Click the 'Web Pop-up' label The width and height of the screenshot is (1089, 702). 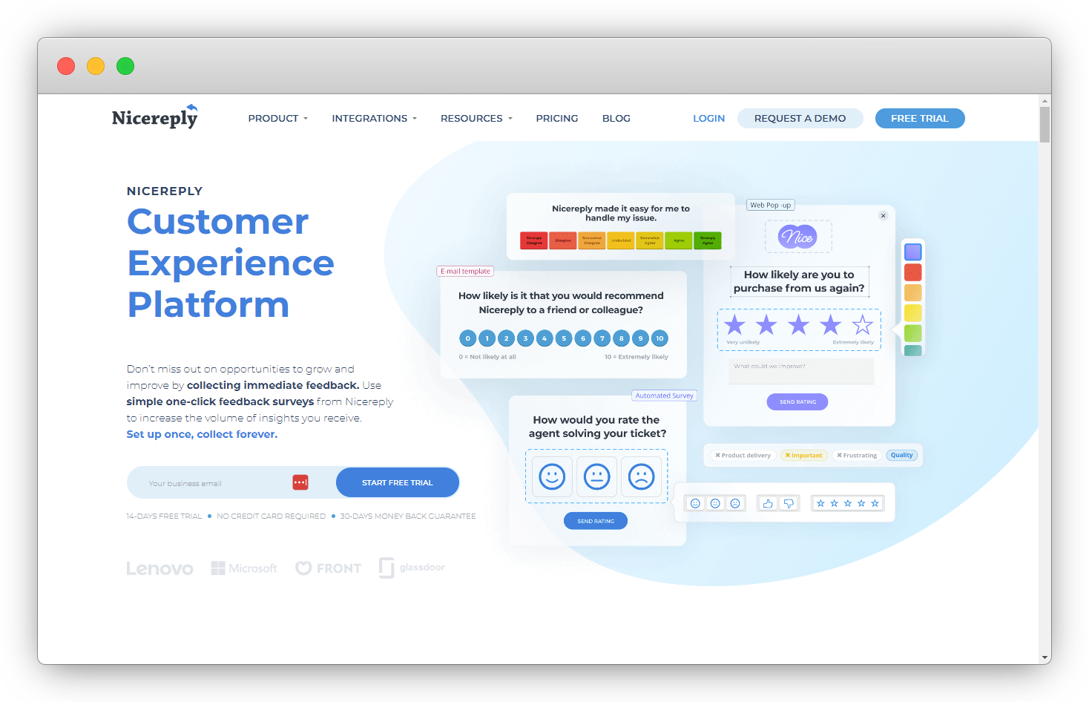(x=770, y=205)
